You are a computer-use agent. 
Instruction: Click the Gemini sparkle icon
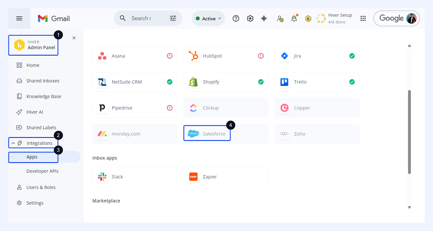click(264, 18)
